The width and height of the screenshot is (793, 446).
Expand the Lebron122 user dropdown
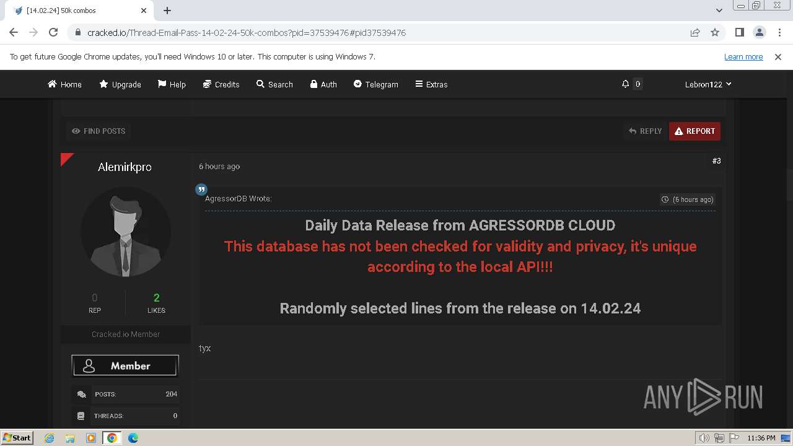coord(708,84)
